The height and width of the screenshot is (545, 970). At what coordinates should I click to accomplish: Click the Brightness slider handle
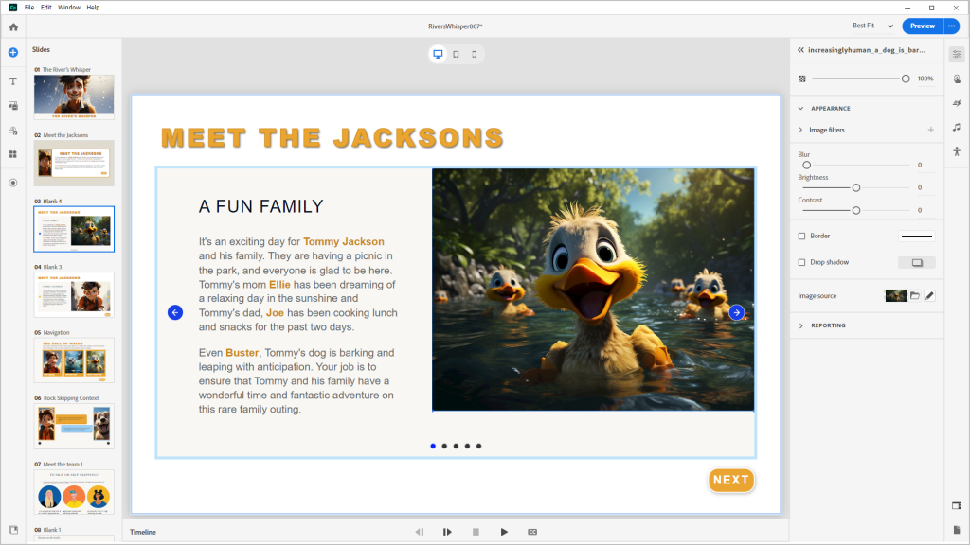point(856,187)
